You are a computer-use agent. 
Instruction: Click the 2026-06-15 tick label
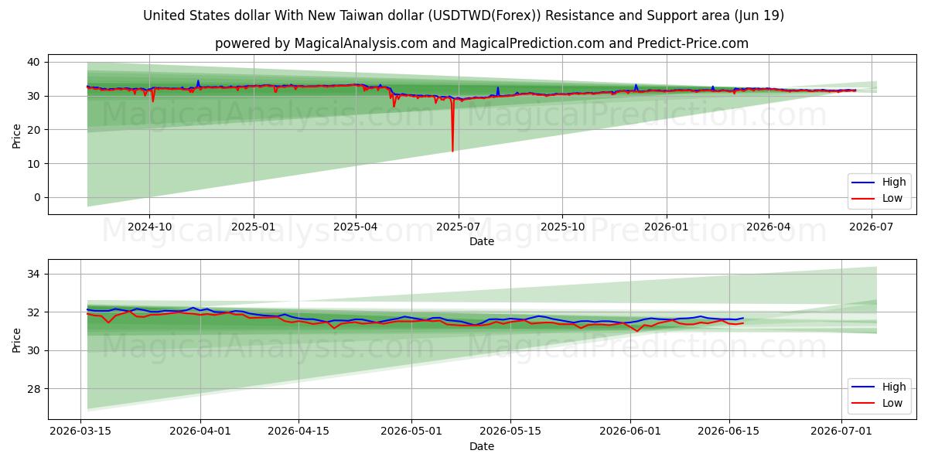(x=728, y=432)
